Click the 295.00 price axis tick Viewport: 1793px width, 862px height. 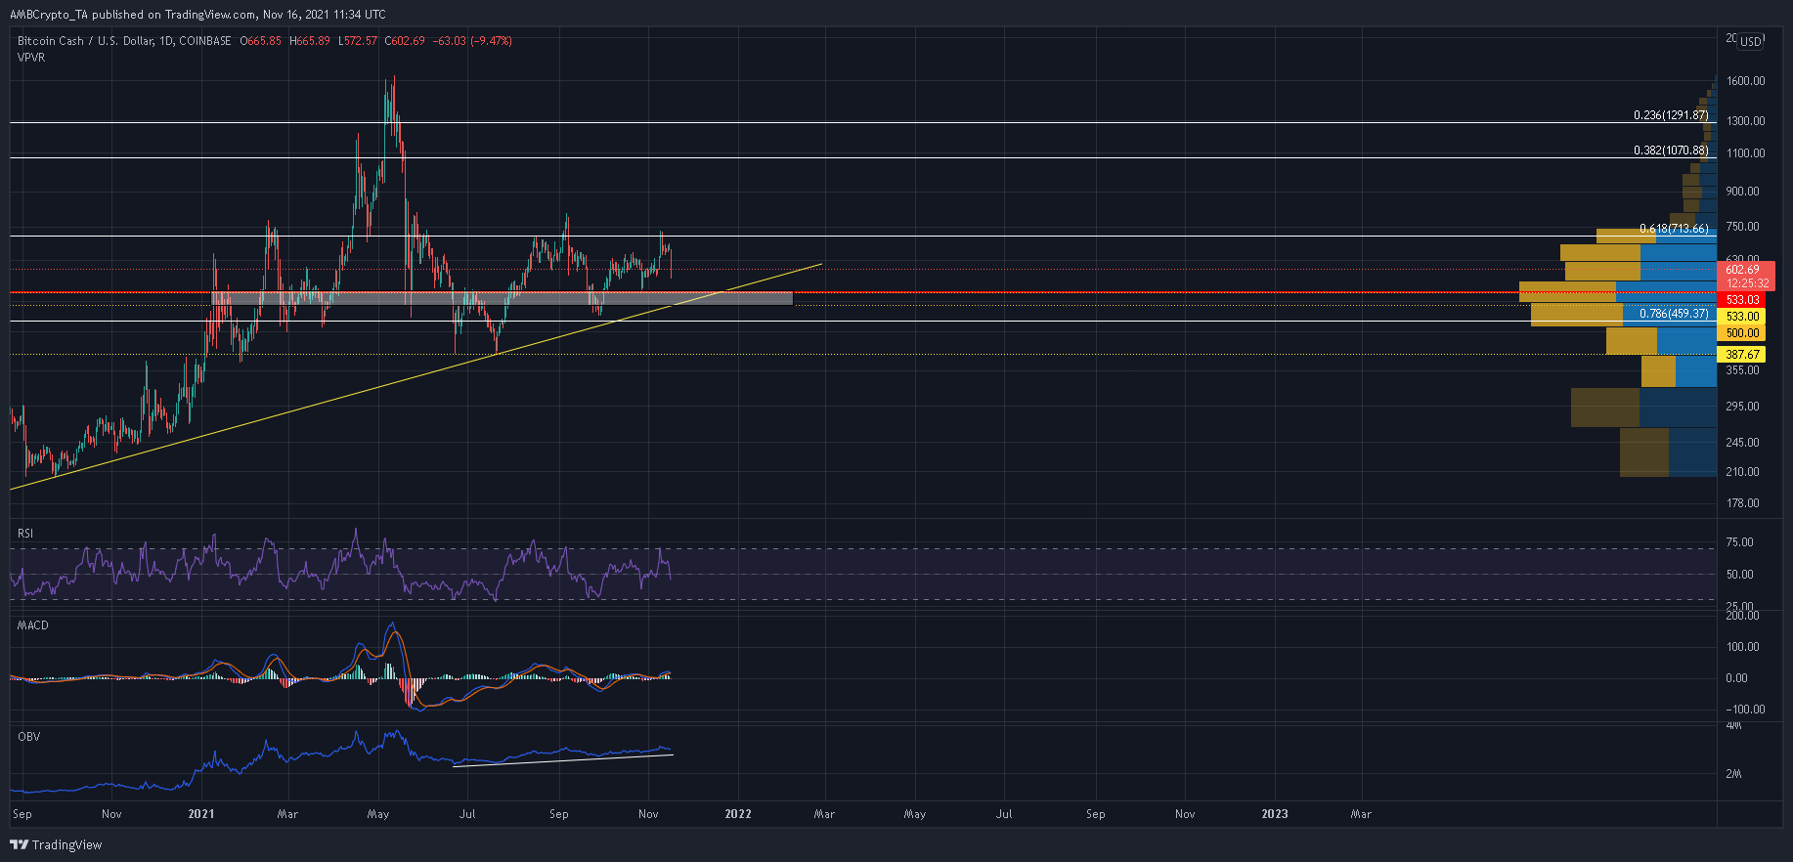coord(1742,407)
